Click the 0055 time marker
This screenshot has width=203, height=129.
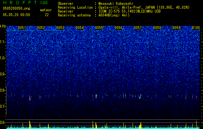[99, 28]
